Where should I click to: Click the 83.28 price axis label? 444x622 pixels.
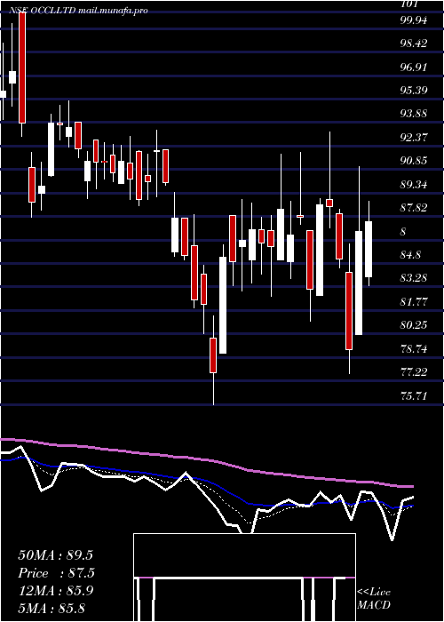click(x=414, y=278)
